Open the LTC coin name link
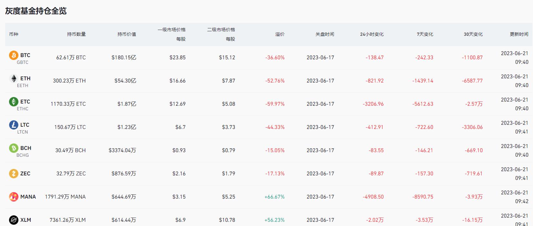The height and width of the screenshot is (226, 533). pos(25,125)
